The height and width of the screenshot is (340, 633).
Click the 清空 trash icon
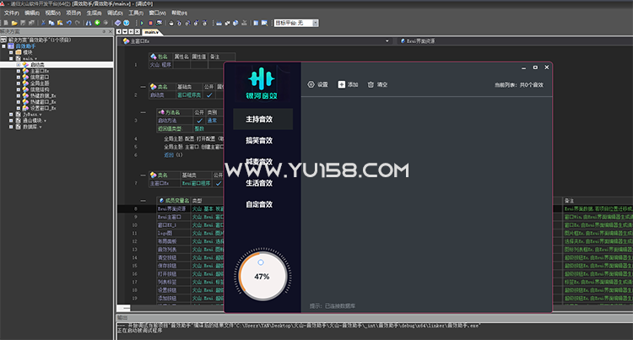(371, 84)
